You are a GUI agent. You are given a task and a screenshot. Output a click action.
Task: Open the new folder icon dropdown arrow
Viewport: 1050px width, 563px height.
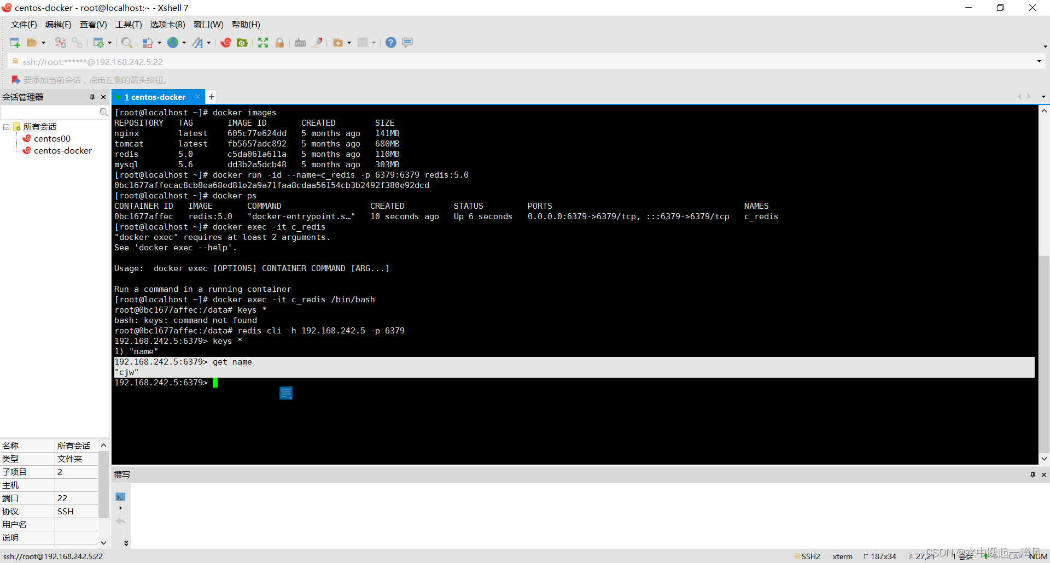tap(349, 43)
